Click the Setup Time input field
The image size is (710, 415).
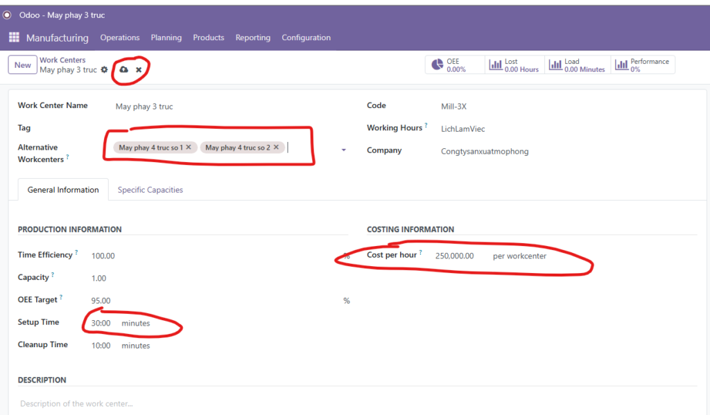[101, 324]
